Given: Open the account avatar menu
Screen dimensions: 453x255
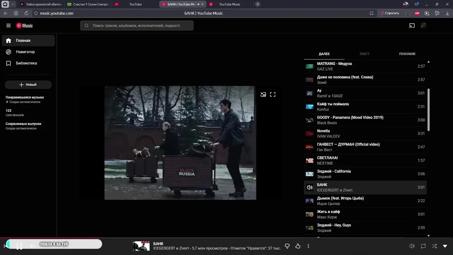Looking at the screenshot, I should tap(423, 25).
